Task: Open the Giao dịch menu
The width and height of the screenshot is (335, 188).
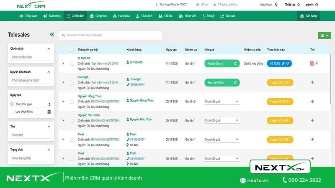Action: coord(144,16)
